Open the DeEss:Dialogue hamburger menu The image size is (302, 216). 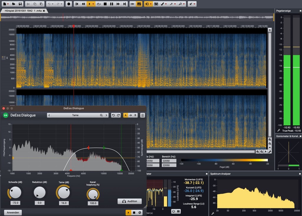pos(142,115)
